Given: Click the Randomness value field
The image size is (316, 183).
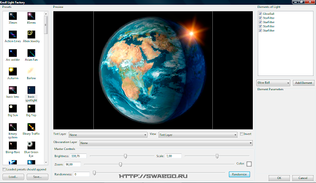Looking at the screenshot, I should pyautogui.click(x=81, y=174).
